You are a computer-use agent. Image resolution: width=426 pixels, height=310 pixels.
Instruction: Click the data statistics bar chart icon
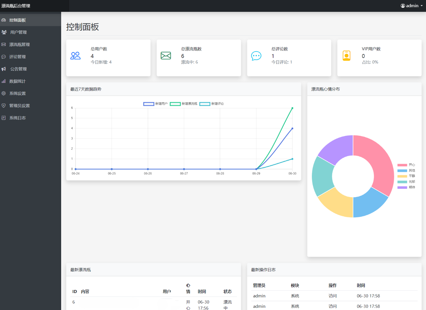(x=4, y=81)
